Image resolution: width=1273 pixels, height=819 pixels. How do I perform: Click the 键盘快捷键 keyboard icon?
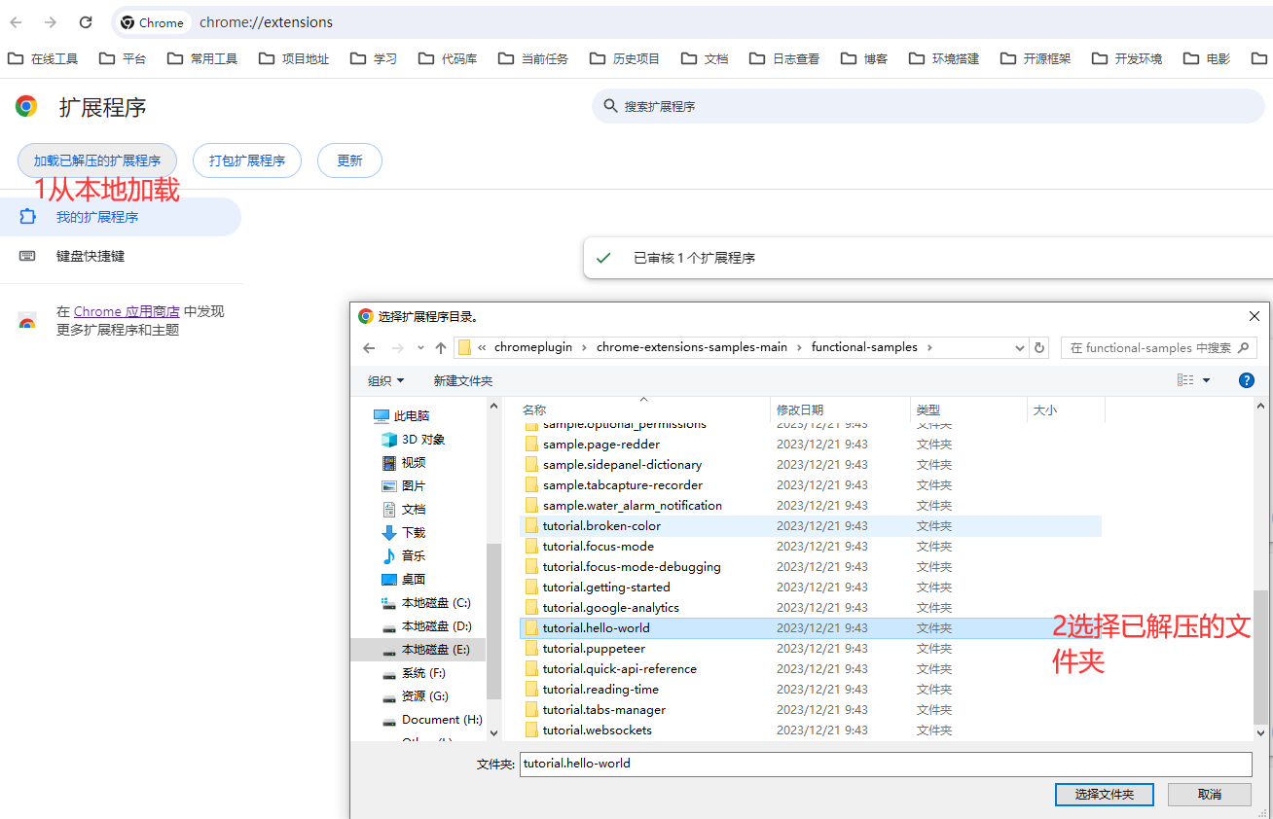27,256
